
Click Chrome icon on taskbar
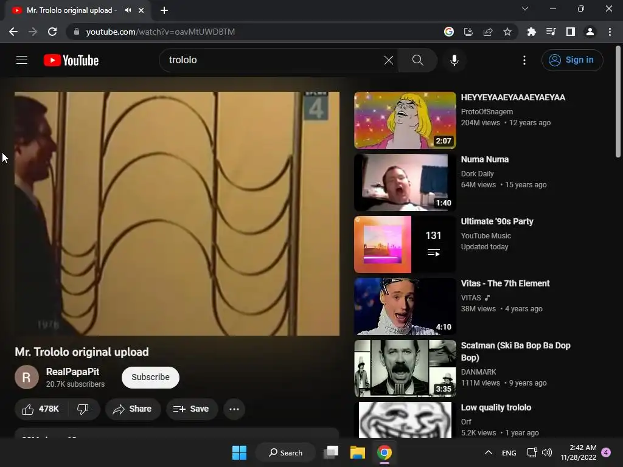click(x=385, y=452)
